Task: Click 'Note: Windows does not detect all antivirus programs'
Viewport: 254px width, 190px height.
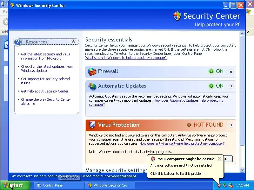Action: pyautogui.click(x=130, y=152)
